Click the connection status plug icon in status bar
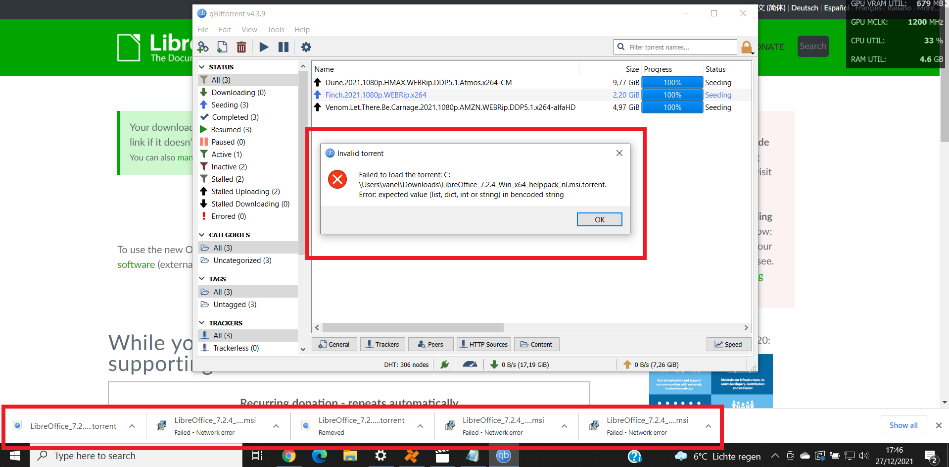The image size is (949, 467). 445,364
